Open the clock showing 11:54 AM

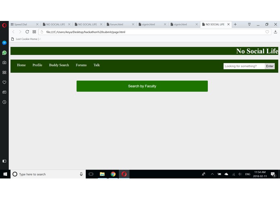click(260, 174)
